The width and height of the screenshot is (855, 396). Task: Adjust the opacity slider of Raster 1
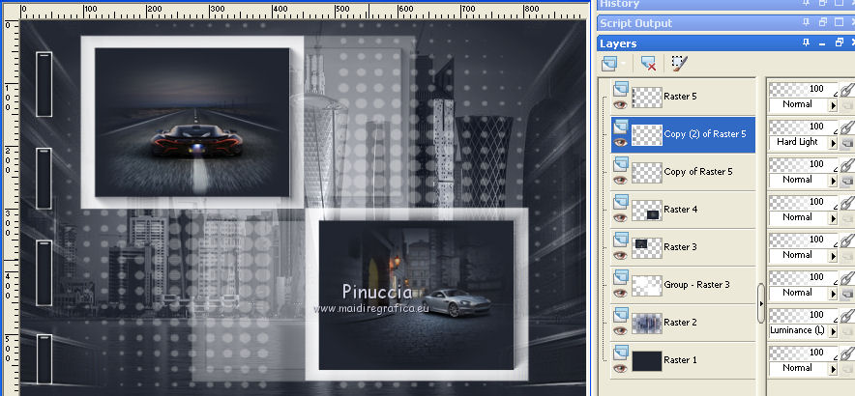pyautogui.click(x=803, y=352)
